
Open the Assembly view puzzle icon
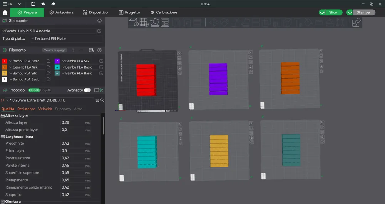(356, 22)
